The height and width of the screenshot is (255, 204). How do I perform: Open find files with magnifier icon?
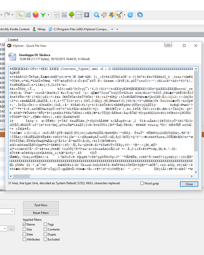[96, 15]
